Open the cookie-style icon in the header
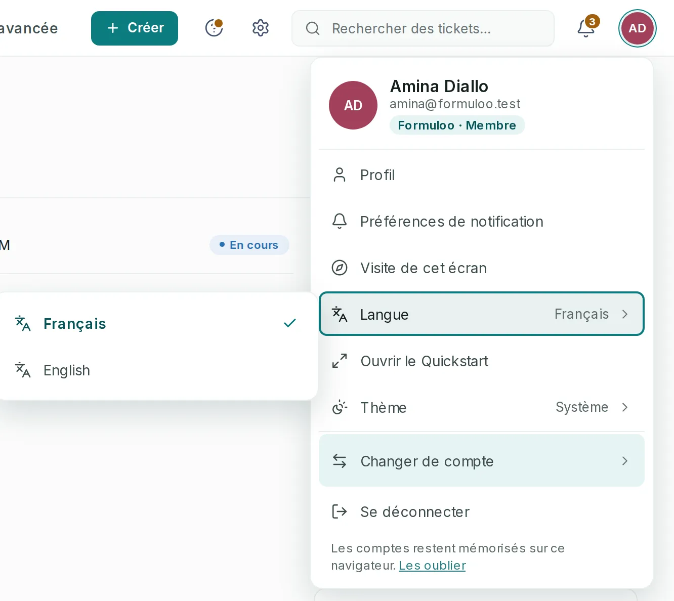This screenshot has height=601, width=674. [x=214, y=28]
